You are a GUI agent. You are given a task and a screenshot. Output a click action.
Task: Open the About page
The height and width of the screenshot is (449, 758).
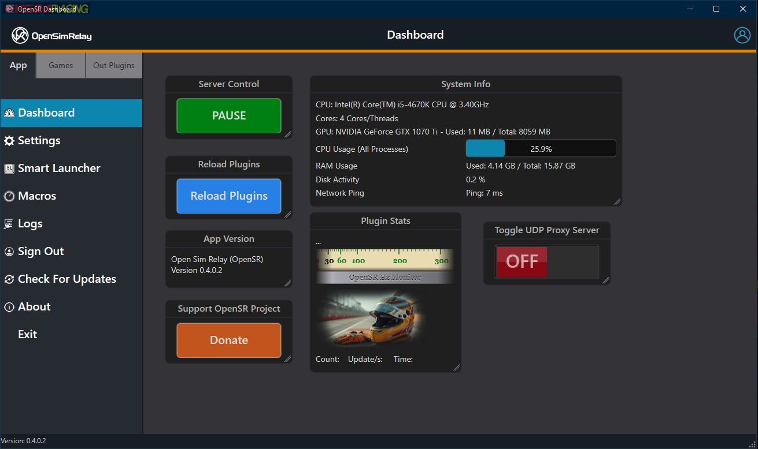(71, 307)
